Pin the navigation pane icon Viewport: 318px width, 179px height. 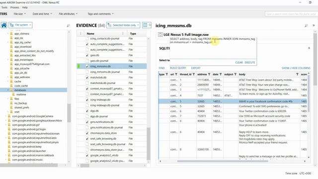[x=68, y=25]
